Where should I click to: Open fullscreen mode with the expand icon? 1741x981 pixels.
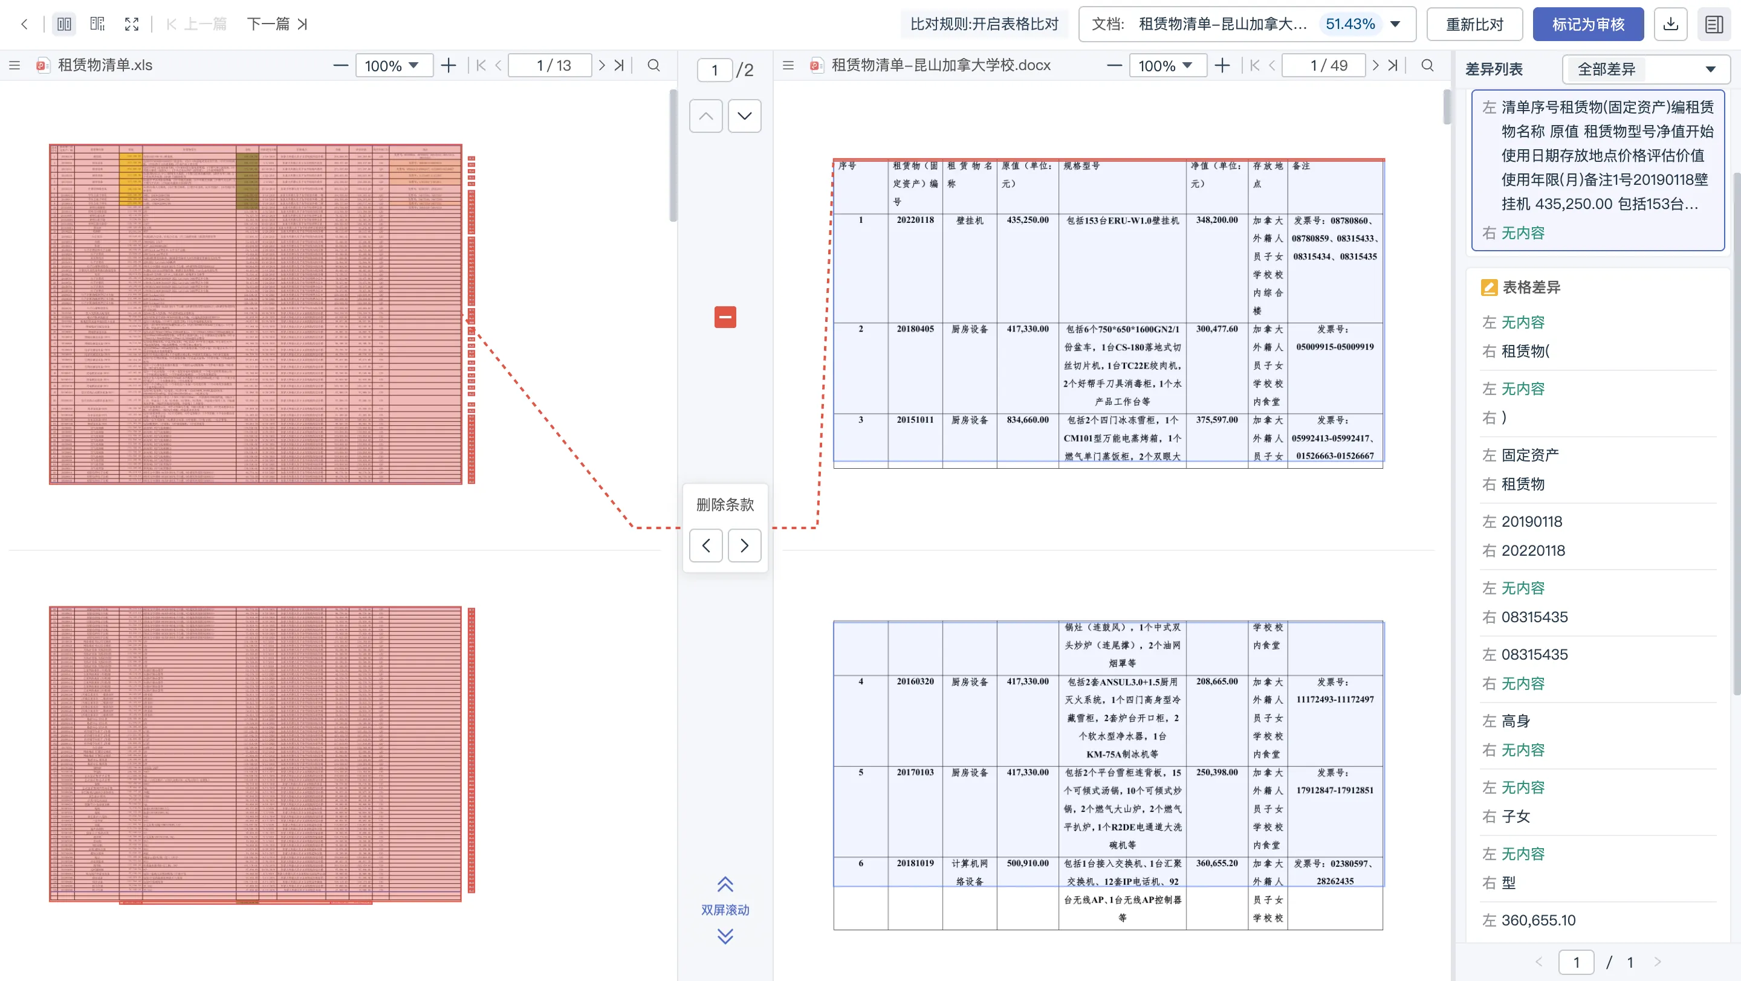pyautogui.click(x=132, y=24)
